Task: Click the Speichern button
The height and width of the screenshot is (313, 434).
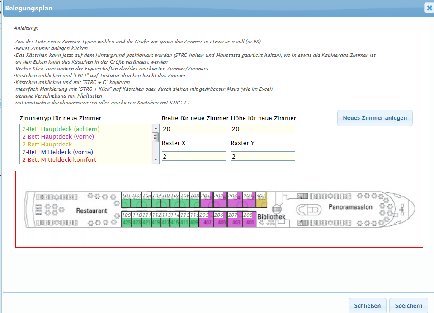Action: pos(408,306)
